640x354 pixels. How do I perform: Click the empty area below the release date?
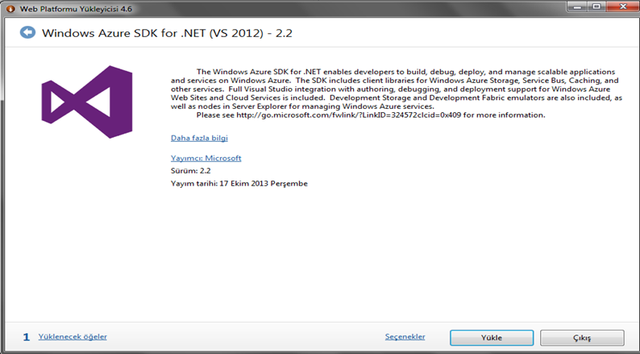[x=318, y=253]
